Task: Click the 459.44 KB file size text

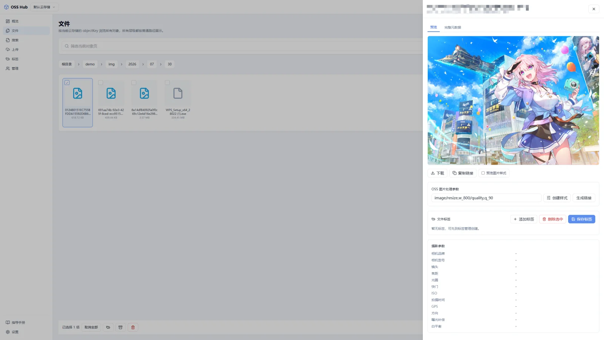Action: coord(111,118)
